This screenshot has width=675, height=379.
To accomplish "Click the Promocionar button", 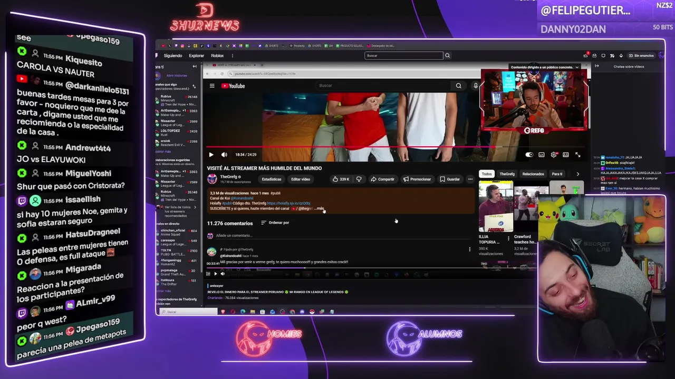I will coord(417,179).
